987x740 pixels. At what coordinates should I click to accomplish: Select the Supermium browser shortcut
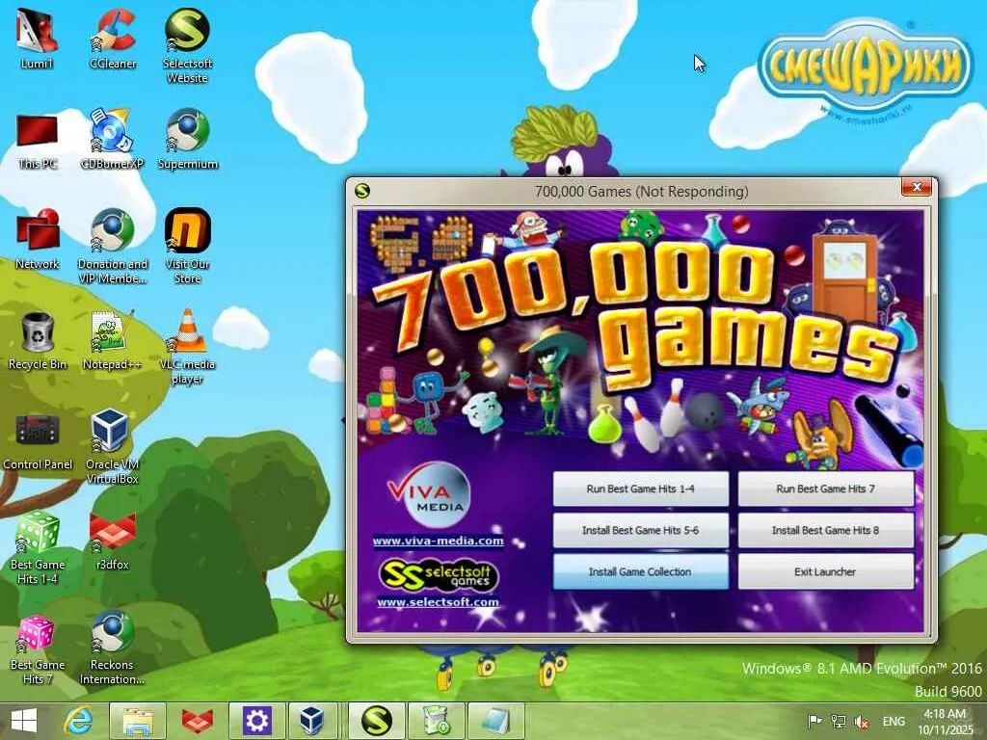[188, 139]
